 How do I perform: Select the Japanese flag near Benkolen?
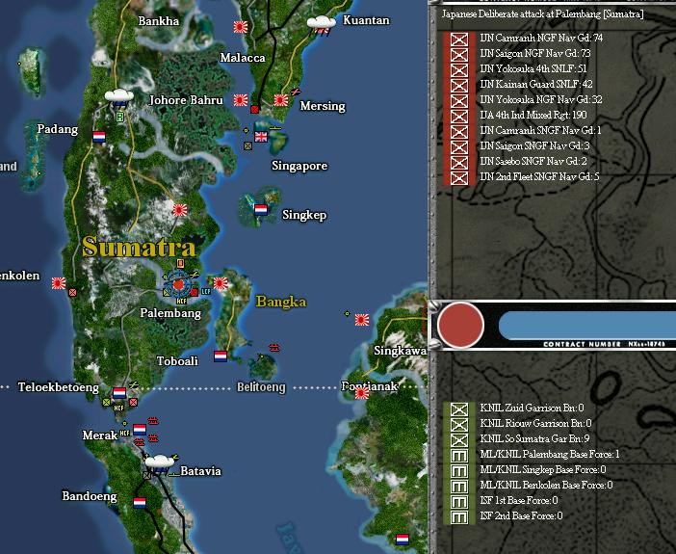59,283
